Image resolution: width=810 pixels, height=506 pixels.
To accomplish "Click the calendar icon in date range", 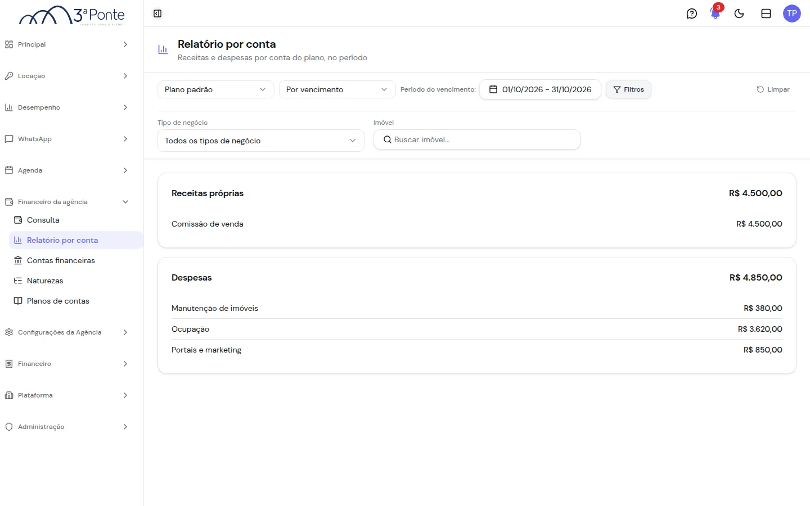I will pos(493,89).
